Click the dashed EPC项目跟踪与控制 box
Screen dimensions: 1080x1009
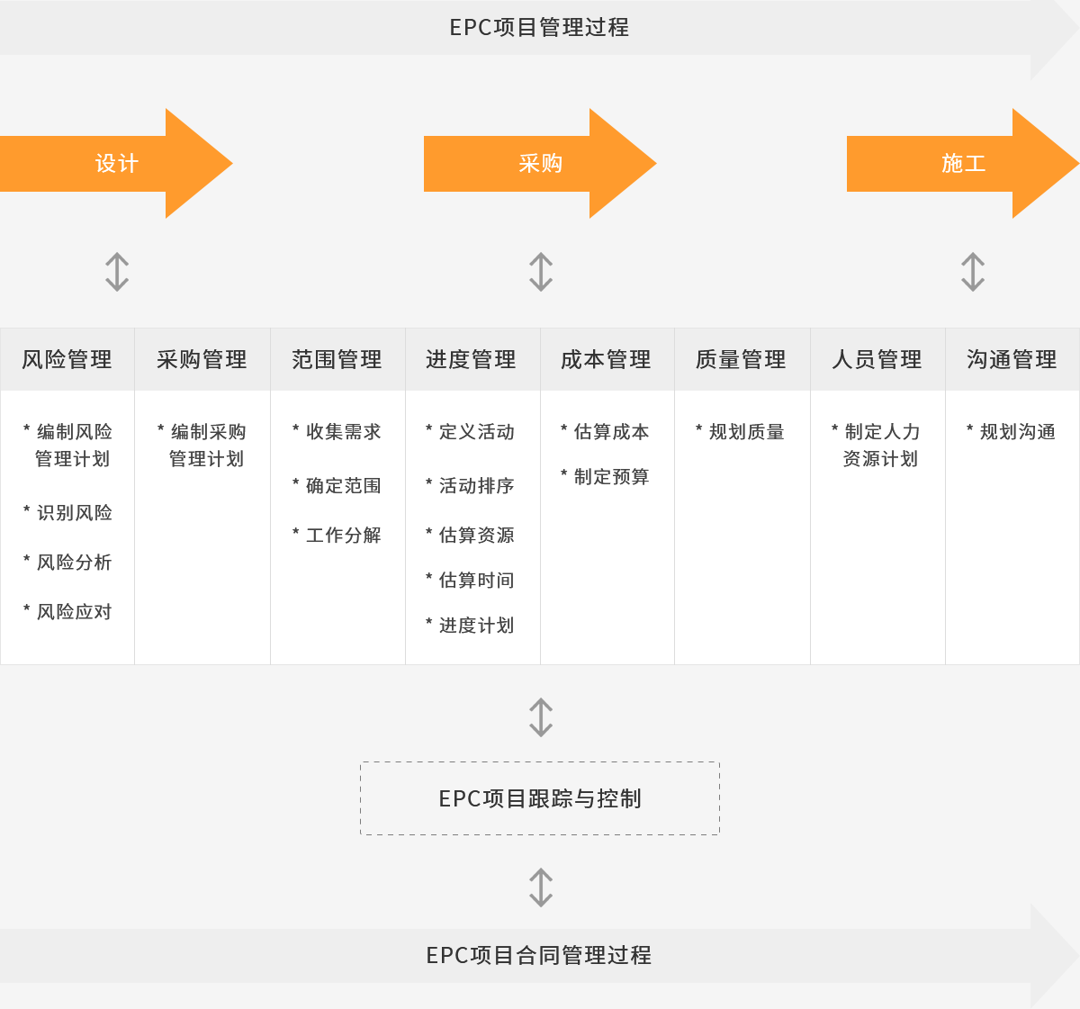pyautogui.click(x=540, y=798)
